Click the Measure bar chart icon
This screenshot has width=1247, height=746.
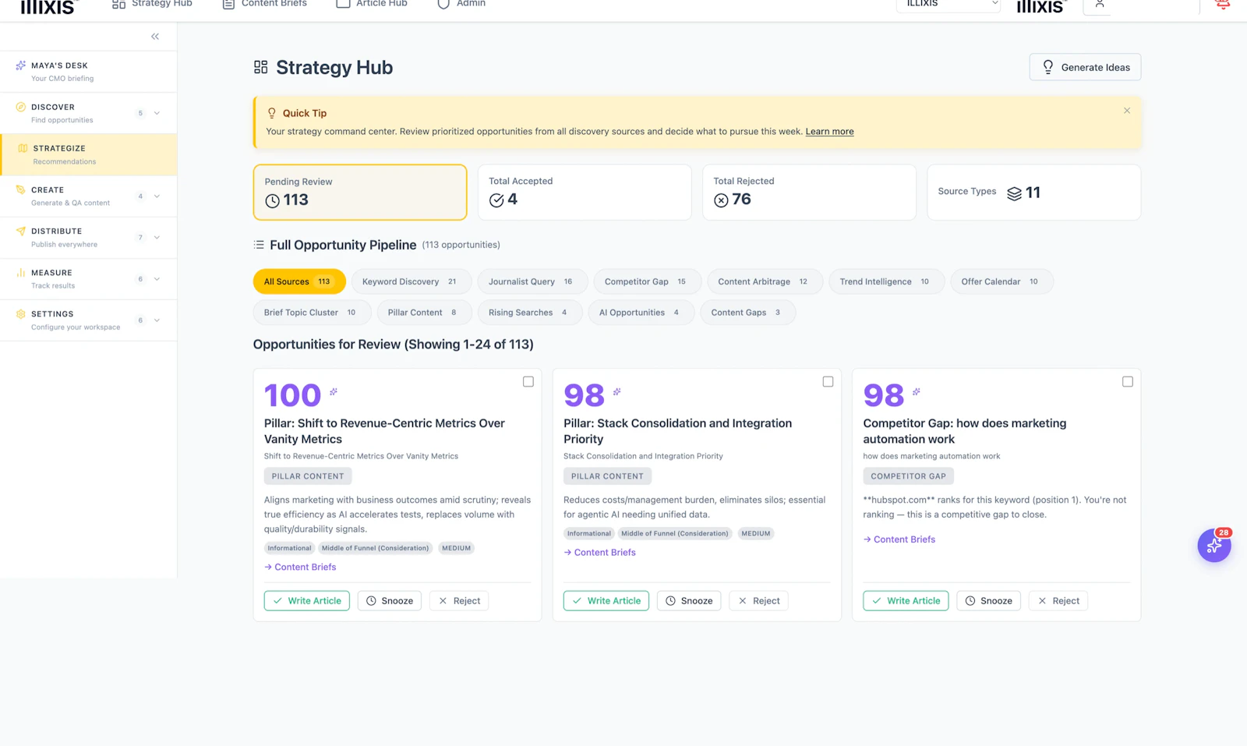pyautogui.click(x=20, y=273)
